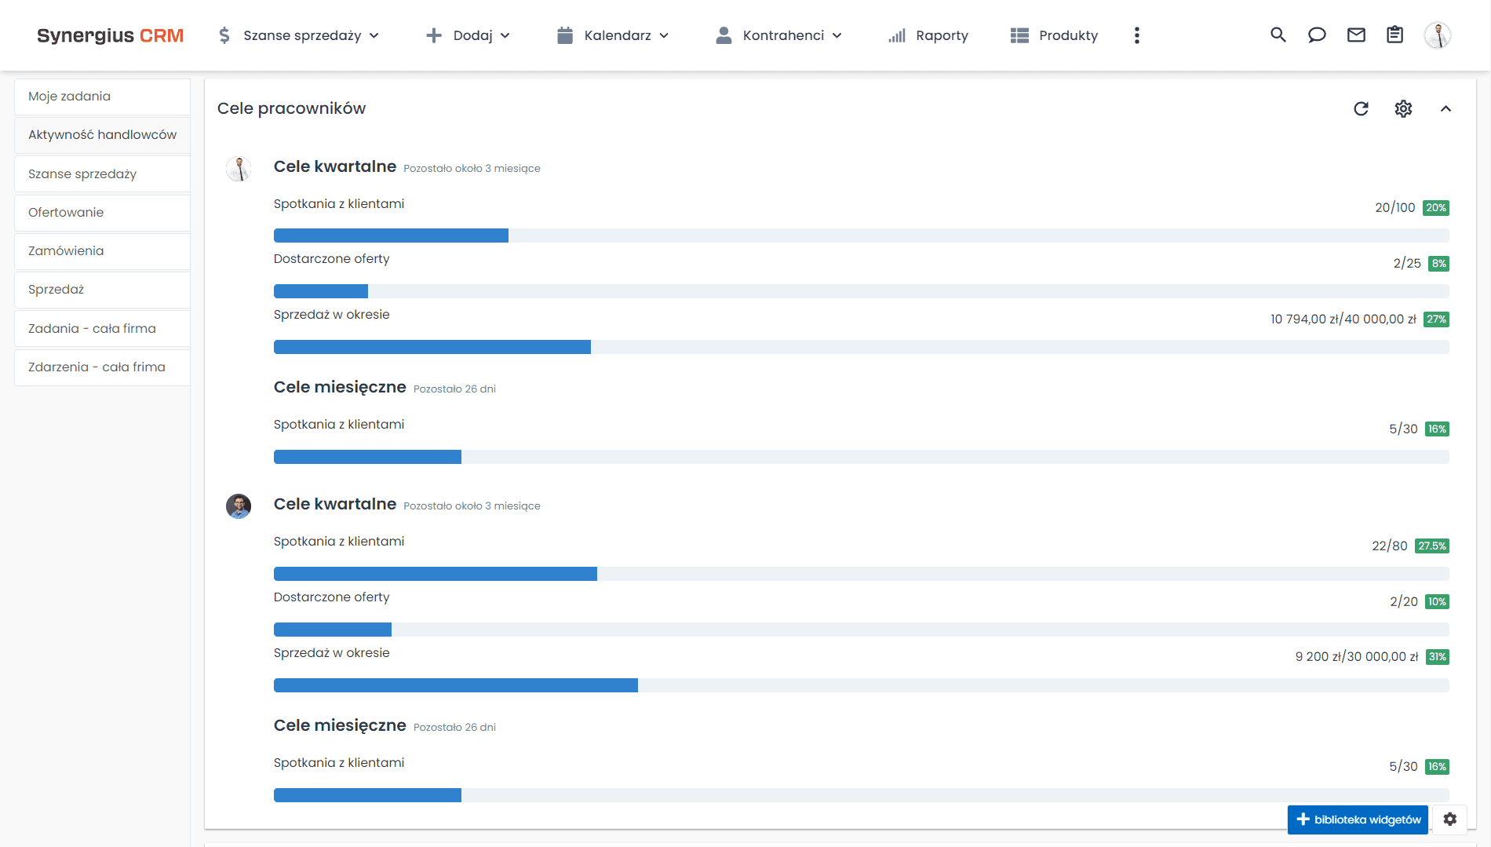Open the chat bubble icon

[x=1317, y=35]
